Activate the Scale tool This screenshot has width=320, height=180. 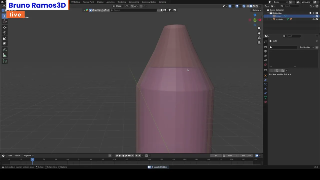[x=4, y=38]
